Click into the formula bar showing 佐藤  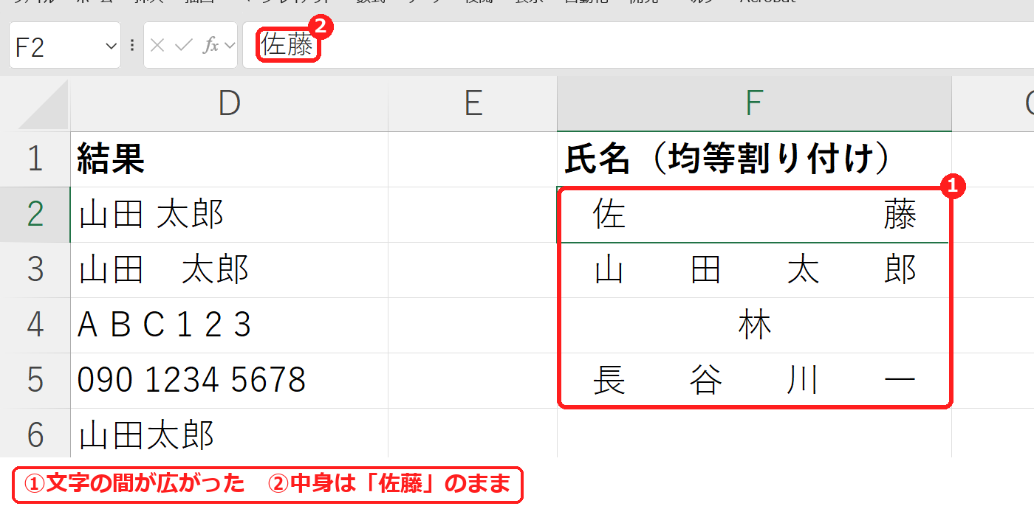tap(638, 46)
